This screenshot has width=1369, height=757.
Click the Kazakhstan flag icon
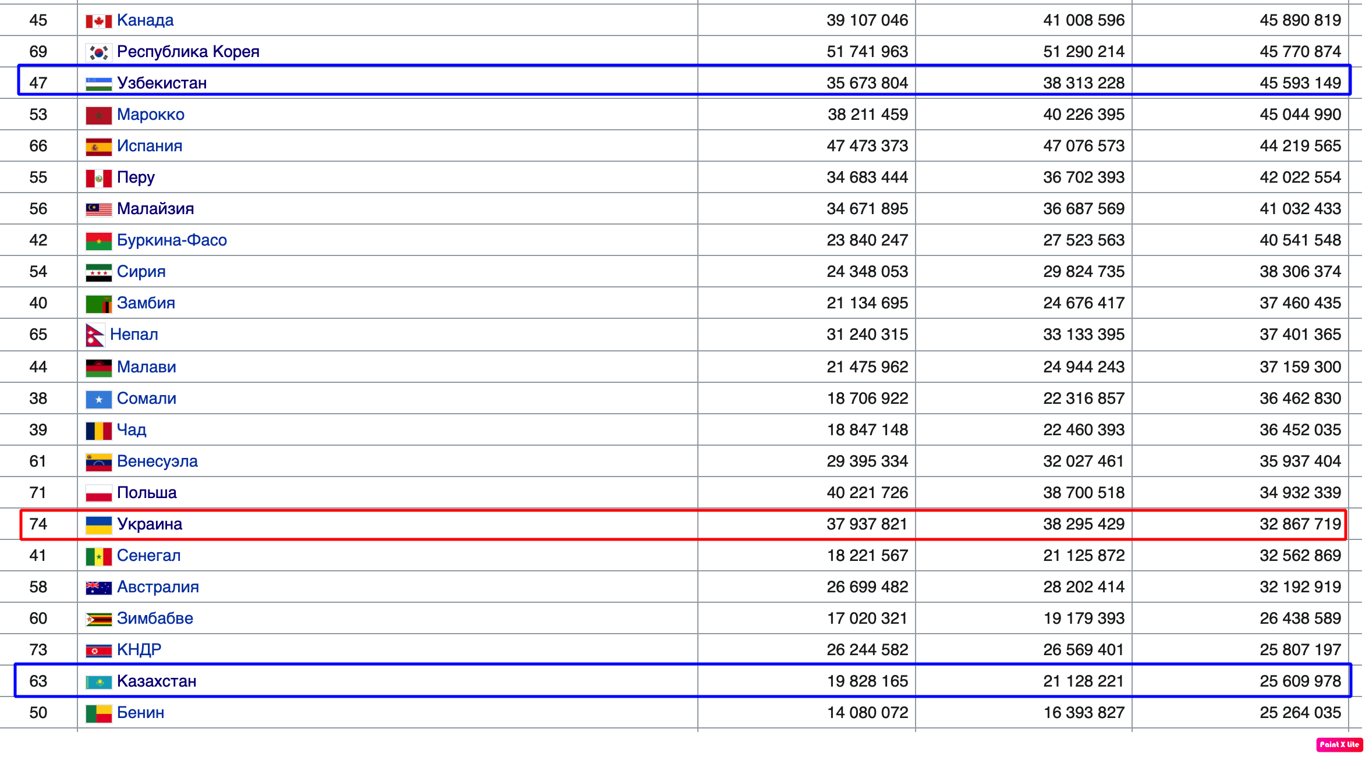coord(98,683)
